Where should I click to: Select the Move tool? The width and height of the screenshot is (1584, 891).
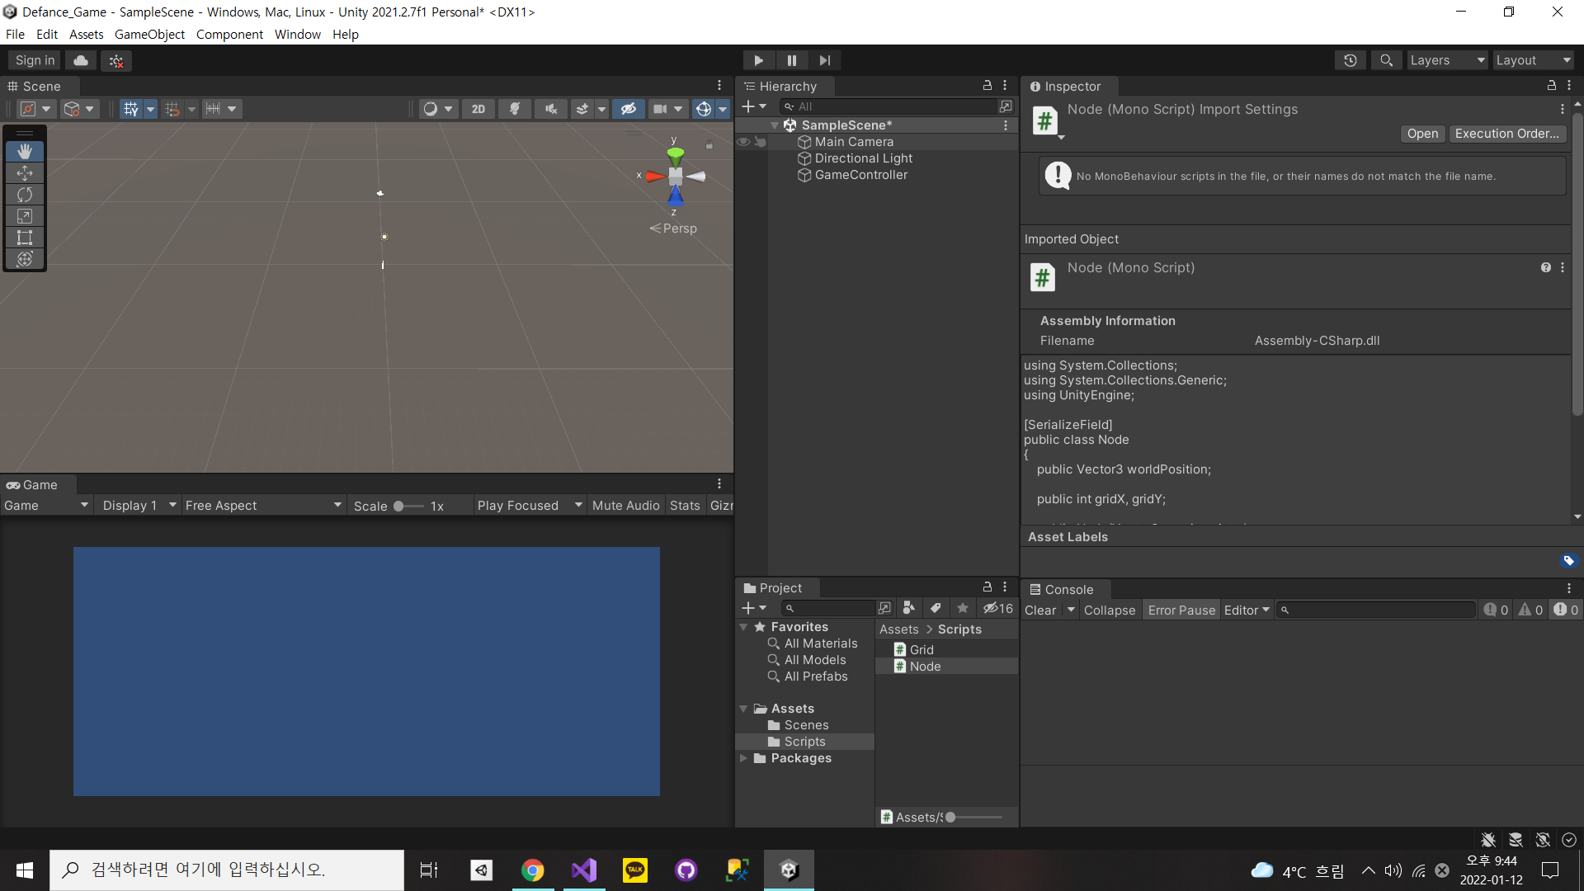[25, 173]
